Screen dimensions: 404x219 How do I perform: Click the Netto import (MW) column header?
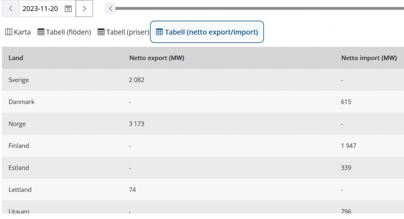368,58
